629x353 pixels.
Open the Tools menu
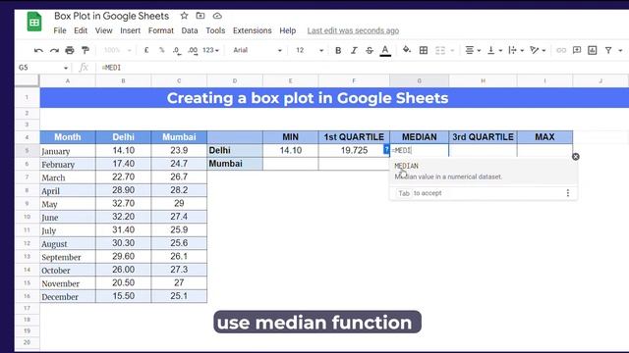215,30
